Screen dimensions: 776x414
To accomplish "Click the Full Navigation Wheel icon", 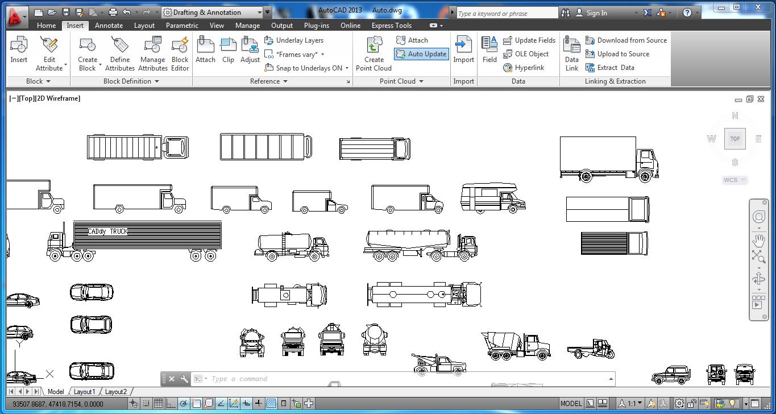I will (x=758, y=217).
